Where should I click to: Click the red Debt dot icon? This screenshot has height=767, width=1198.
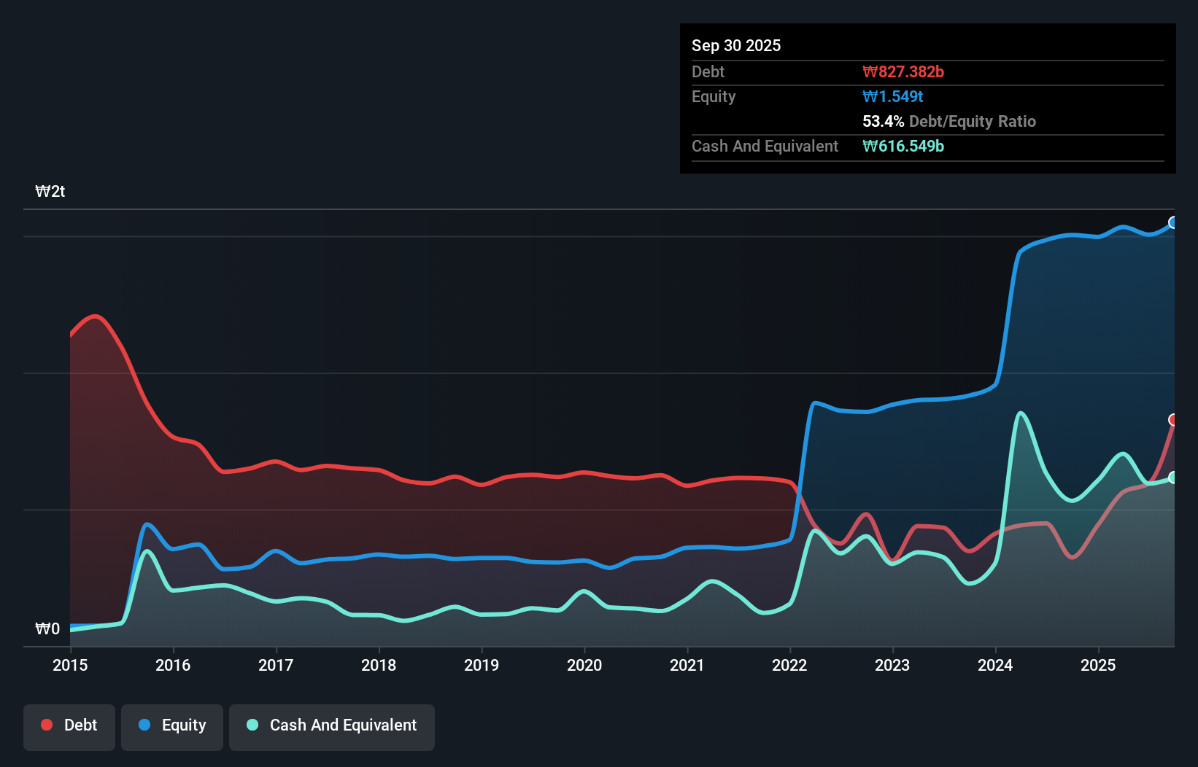46,725
